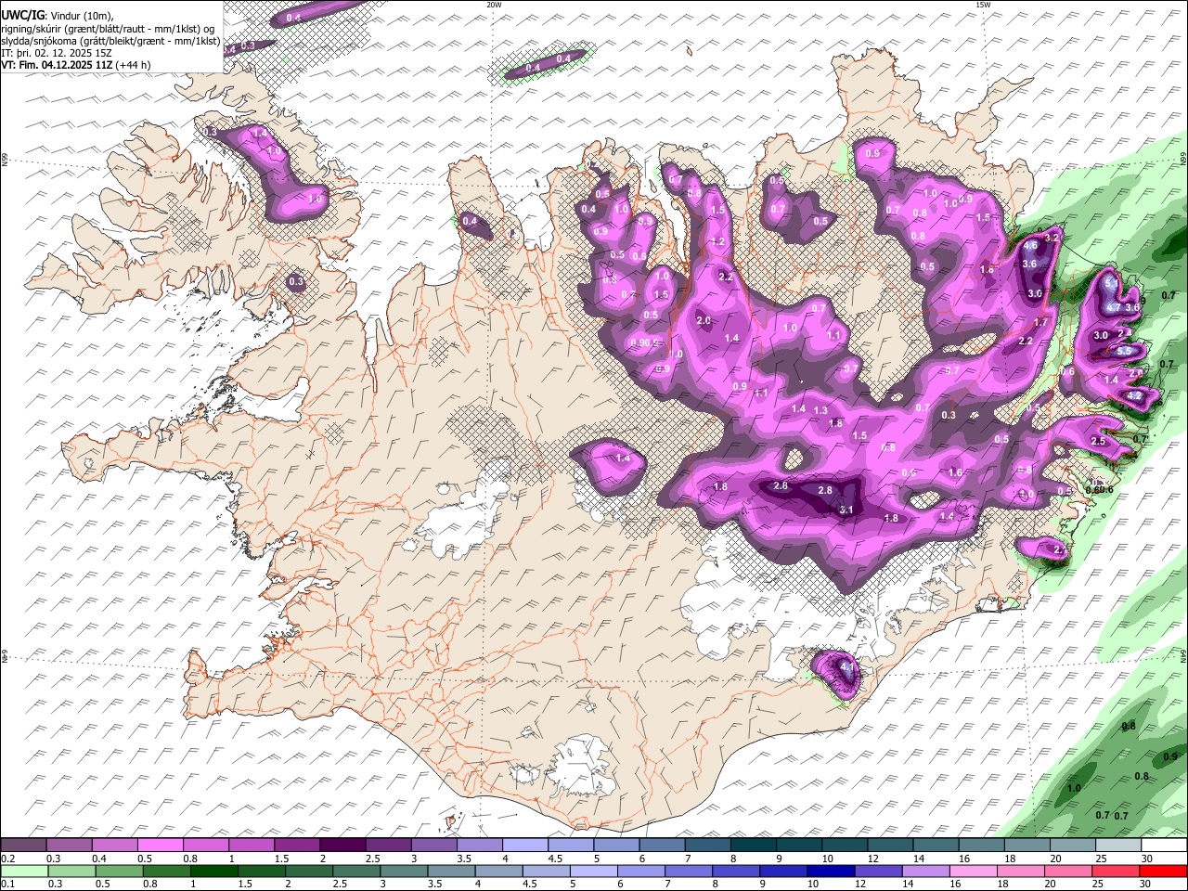Click the '4.1' value on the south coast
The image size is (1188, 891).
click(846, 666)
